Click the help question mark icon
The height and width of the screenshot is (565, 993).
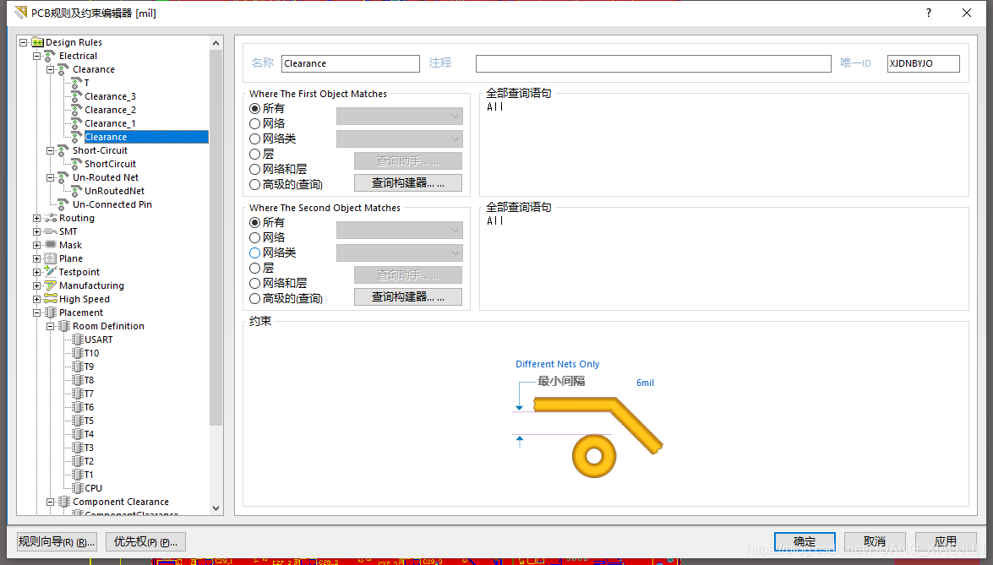coord(928,13)
